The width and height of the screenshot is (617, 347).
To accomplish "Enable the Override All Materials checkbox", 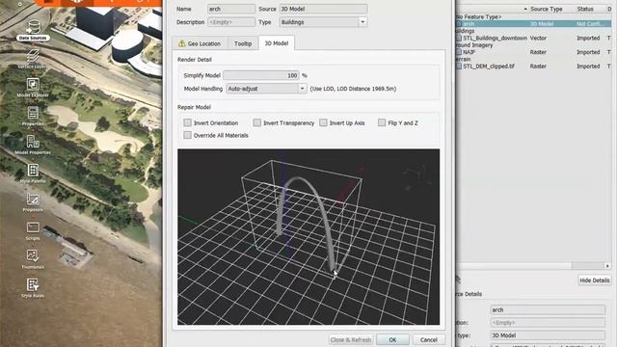I will 188,135.
